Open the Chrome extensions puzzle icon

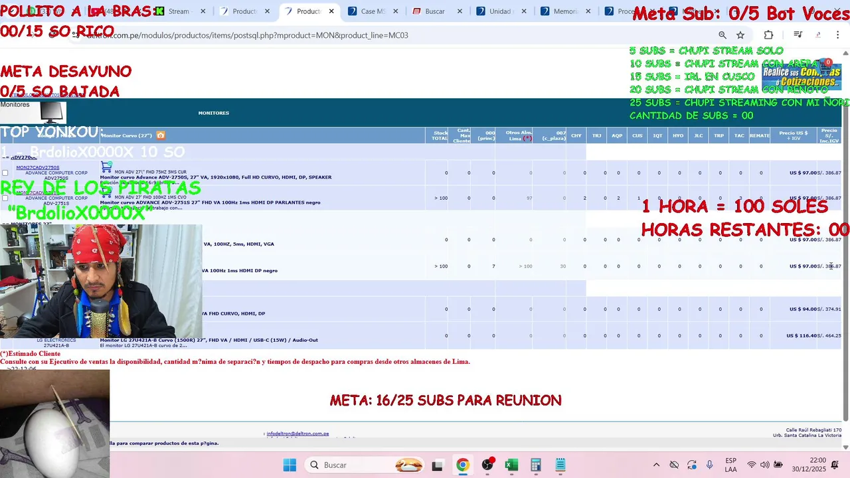point(769,35)
